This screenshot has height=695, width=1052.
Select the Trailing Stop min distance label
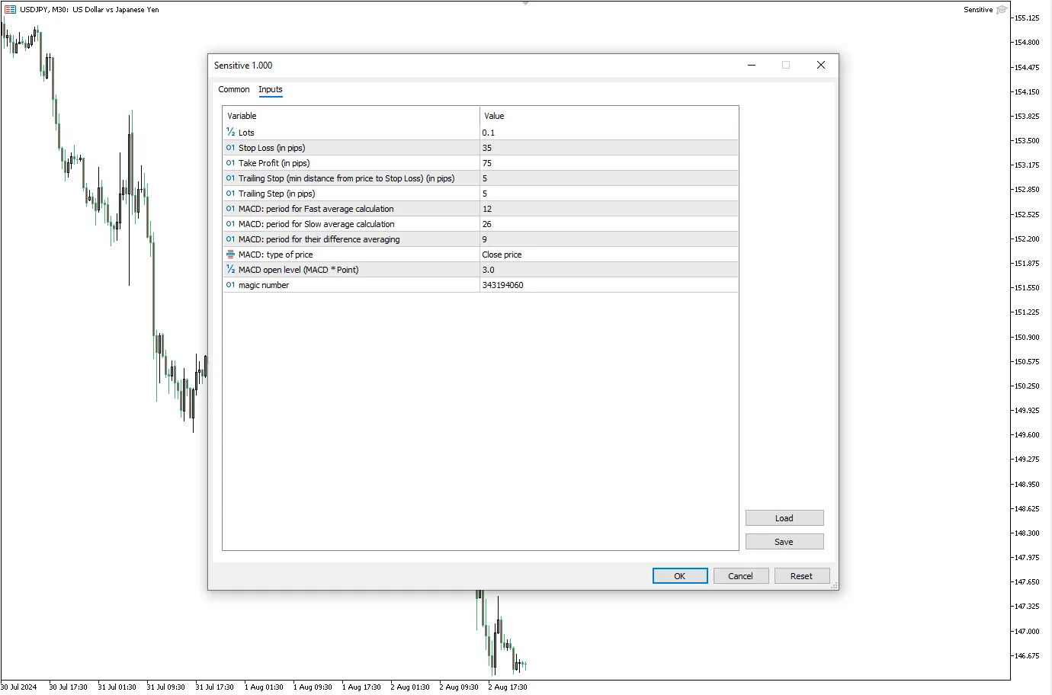click(347, 178)
